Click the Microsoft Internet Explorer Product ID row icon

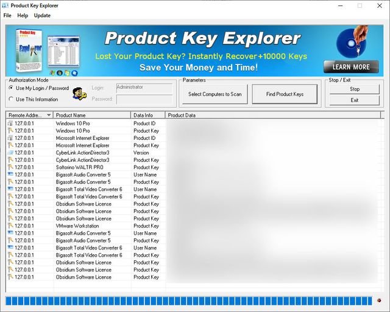[10, 138]
